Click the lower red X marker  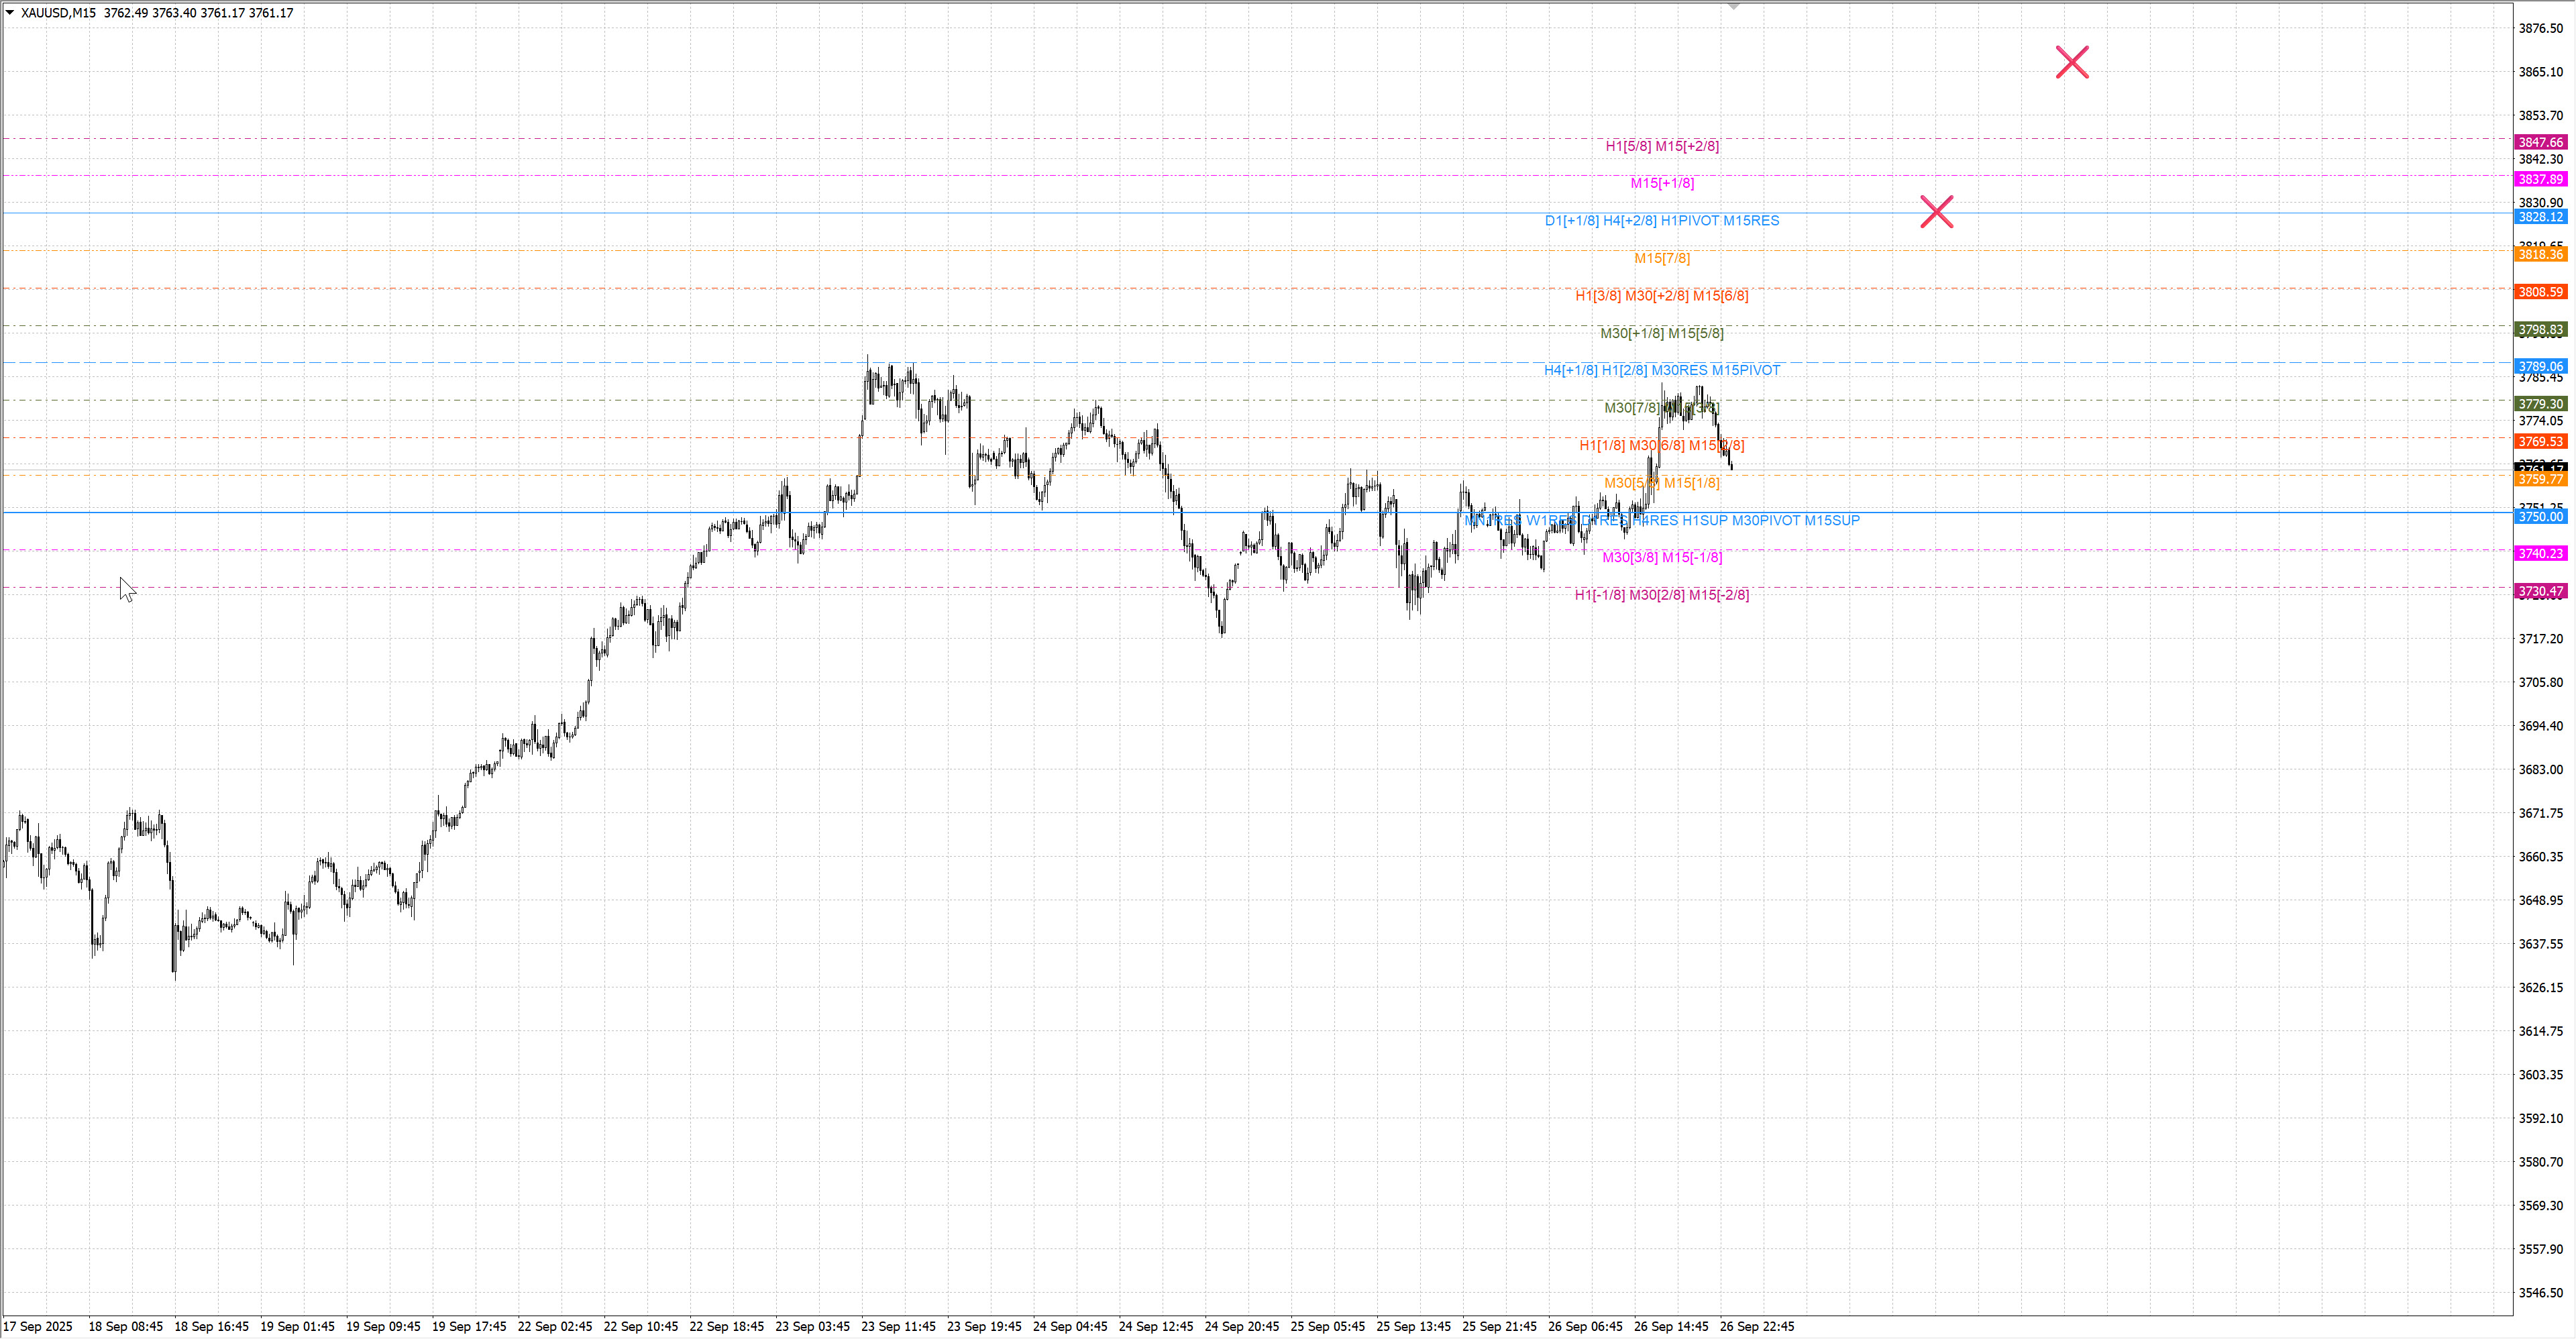pos(1936,211)
